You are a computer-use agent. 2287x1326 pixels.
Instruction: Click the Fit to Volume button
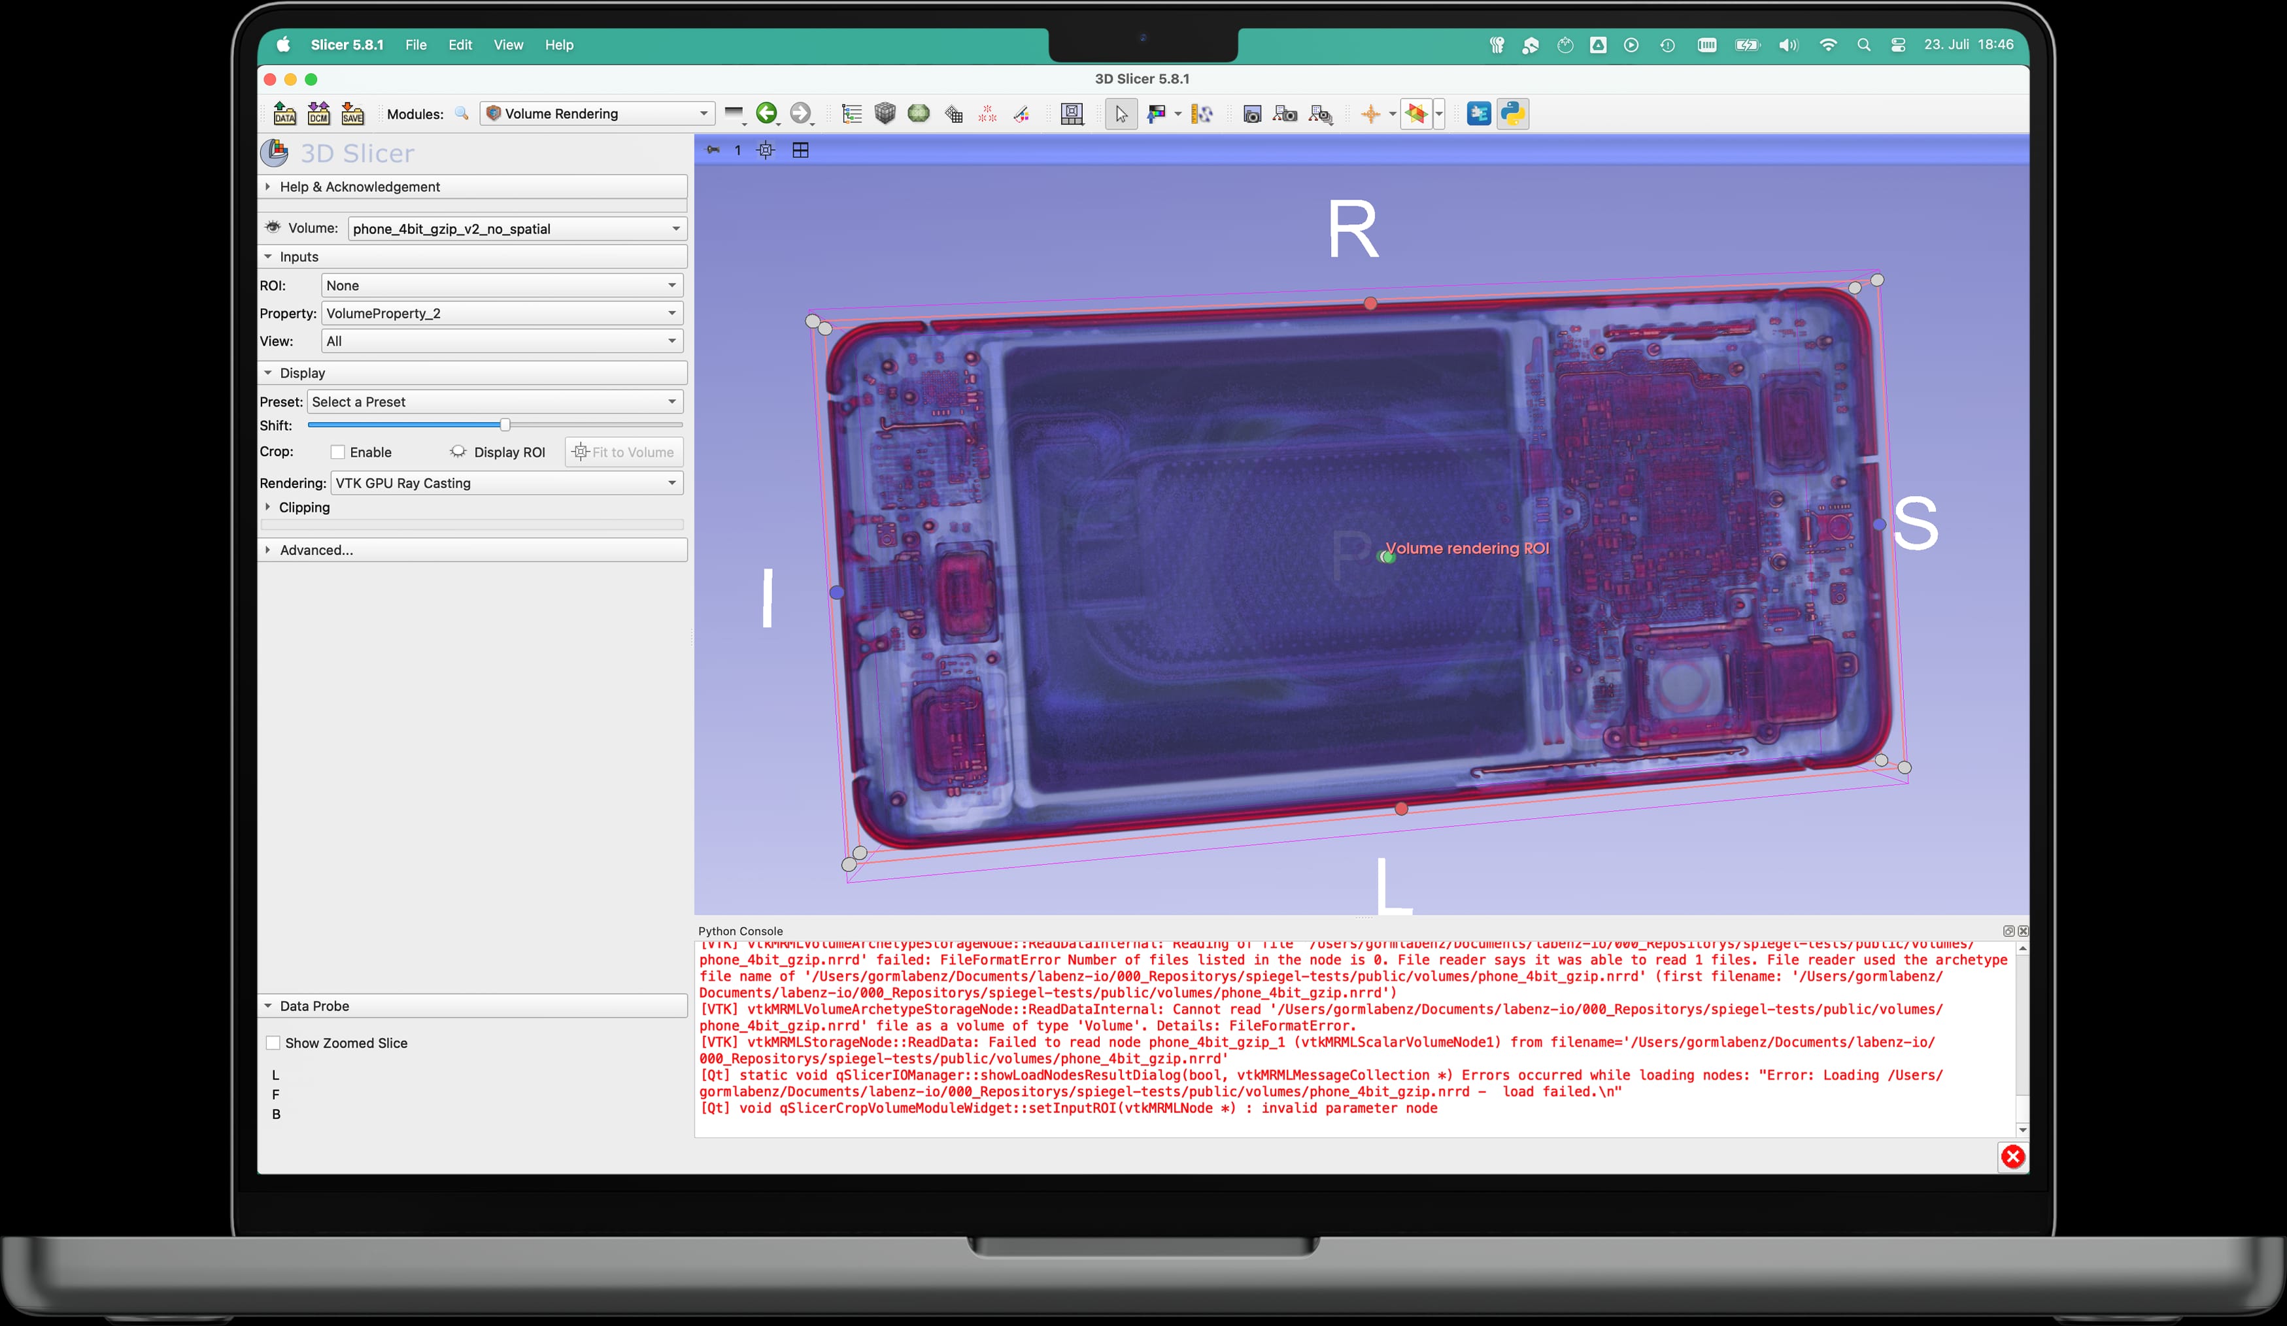pos(624,452)
